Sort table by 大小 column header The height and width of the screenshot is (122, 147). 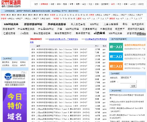point(97,46)
